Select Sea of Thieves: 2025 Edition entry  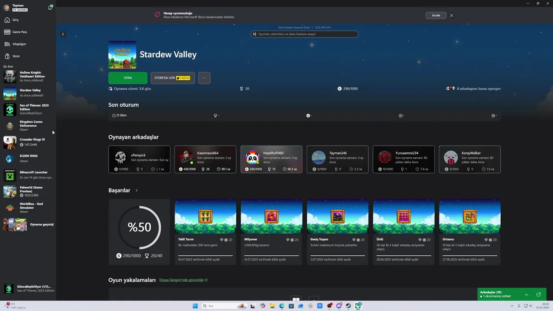click(28, 109)
